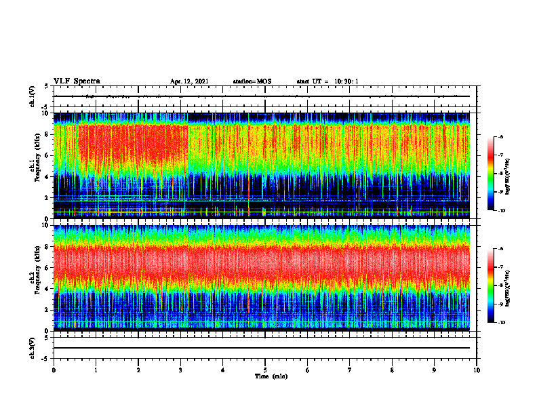Click the time axis tick label "10"
This screenshot has height=415, width=537.
coord(477,370)
